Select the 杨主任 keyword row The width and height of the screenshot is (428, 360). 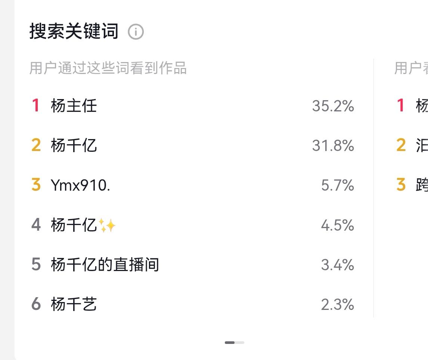(192, 106)
